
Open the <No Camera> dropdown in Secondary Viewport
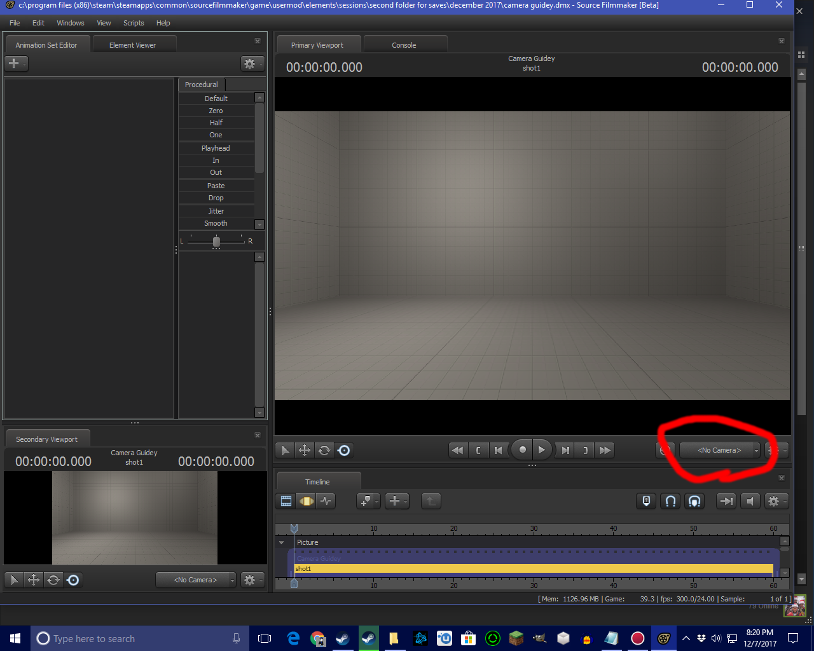click(196, 580)
